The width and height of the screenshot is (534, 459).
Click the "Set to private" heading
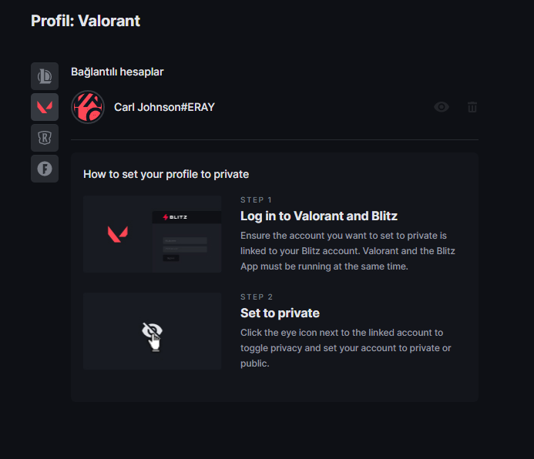point(280,313)
